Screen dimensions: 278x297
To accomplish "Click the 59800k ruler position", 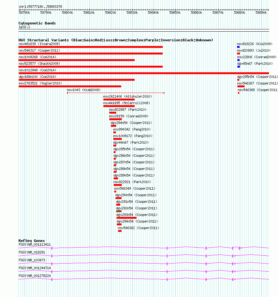I will click(67, 13).
